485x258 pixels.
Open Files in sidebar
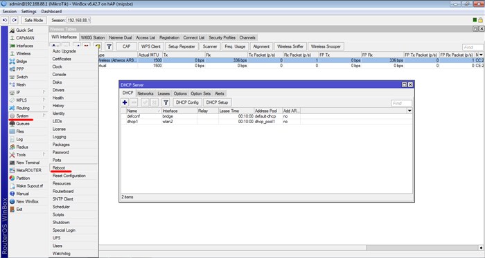pyautogui.click(x=20, y=131)
